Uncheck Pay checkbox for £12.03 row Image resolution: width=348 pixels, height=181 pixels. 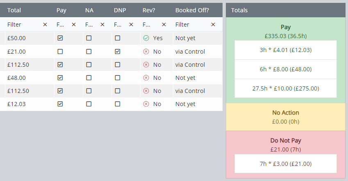coord(60,104)
